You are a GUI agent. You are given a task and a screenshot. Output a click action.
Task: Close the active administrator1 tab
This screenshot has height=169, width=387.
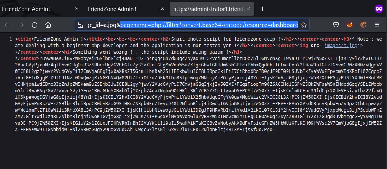(x=248, y=9)
